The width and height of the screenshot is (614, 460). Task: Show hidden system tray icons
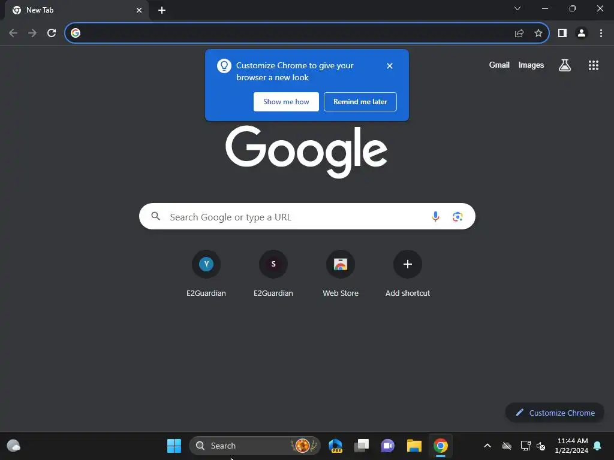[x=487, y=446]
